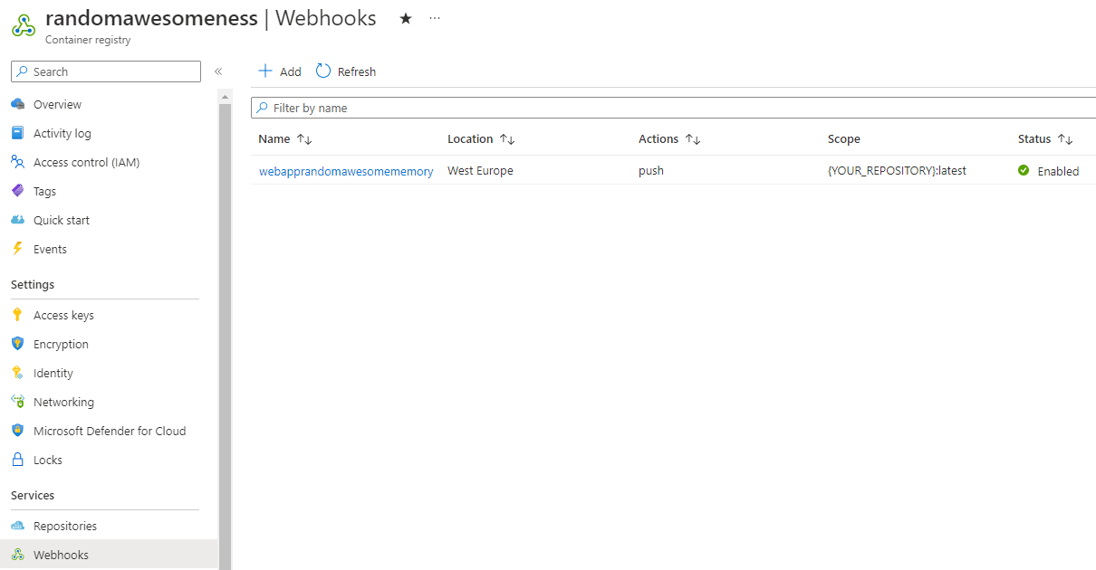1096x570 pixels.
Task: Click the sidebar Search field
Action: tap(106, 71)
